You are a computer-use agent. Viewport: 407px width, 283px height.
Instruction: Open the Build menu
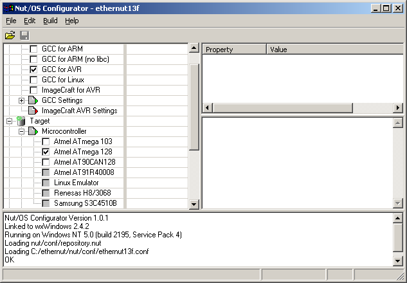tap(50, 21)
